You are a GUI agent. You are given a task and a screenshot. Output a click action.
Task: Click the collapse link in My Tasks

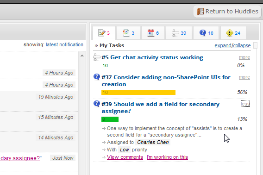[242, 45]
